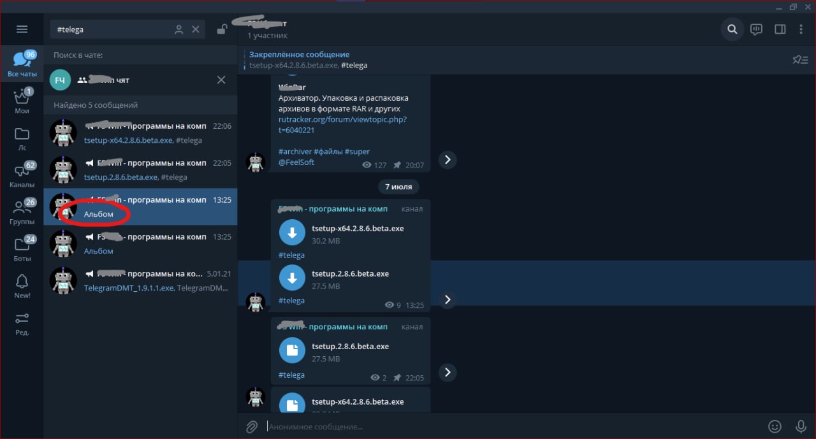
Task: Open result TelegramDMT_1.9.1.1.exe from 5.01.21
Action: click(x=140, y=281)
